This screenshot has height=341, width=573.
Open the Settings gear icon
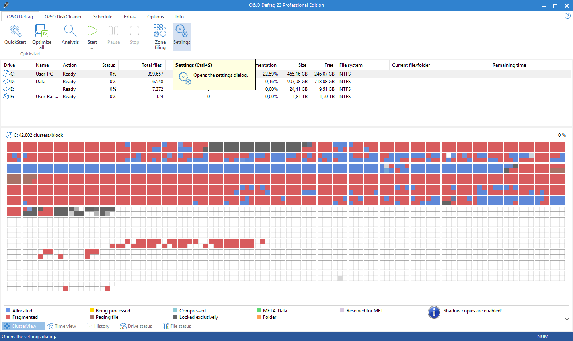coord(182,31)
